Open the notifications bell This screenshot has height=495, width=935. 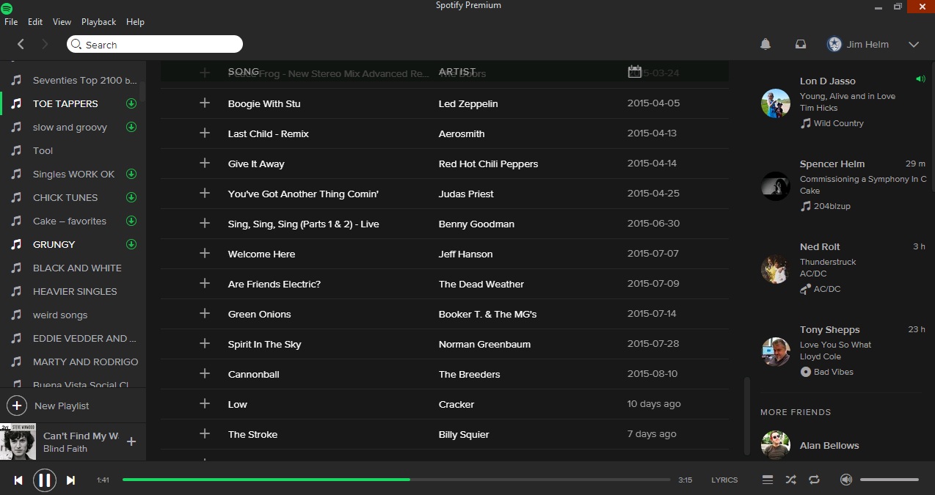point(765,45)
